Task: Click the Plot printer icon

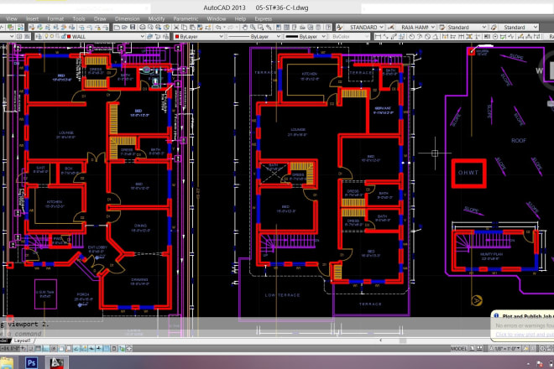Action: tap(143, 27)
